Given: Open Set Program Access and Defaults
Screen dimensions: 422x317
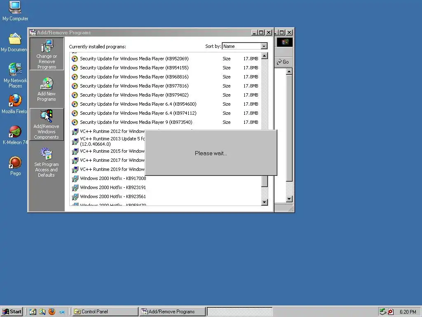Looking at the screenshot, I should click(46, 162).
